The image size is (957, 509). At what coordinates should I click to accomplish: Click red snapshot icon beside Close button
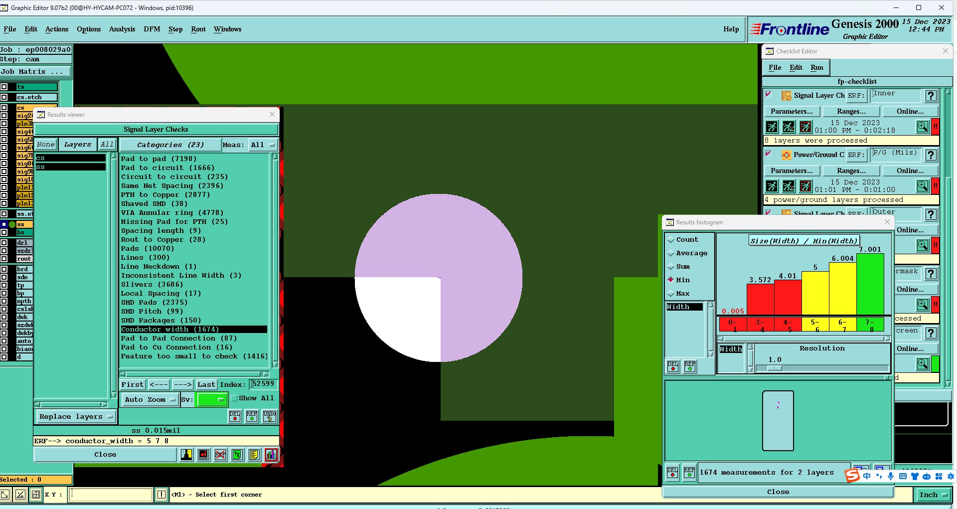203,455
